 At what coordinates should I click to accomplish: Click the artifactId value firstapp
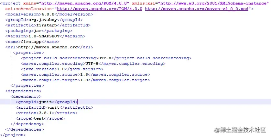47,25
